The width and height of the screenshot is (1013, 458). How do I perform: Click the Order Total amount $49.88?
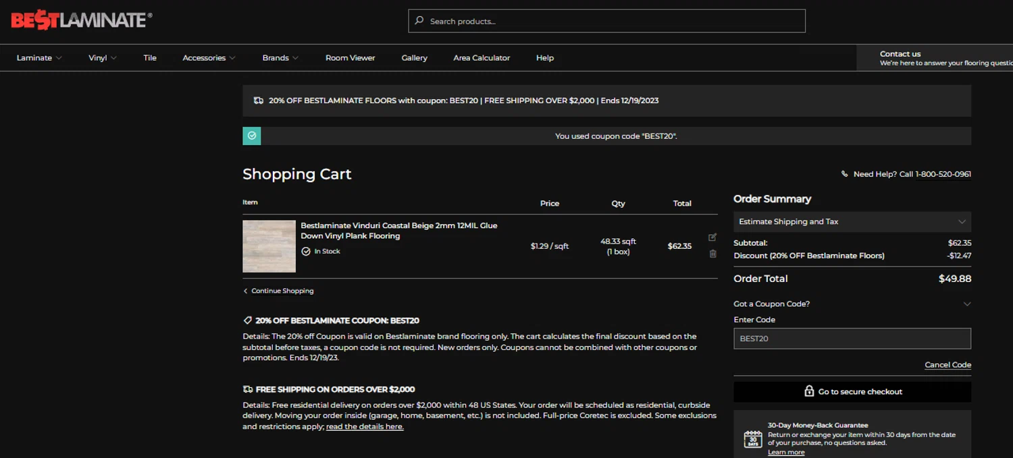point(955,279)
